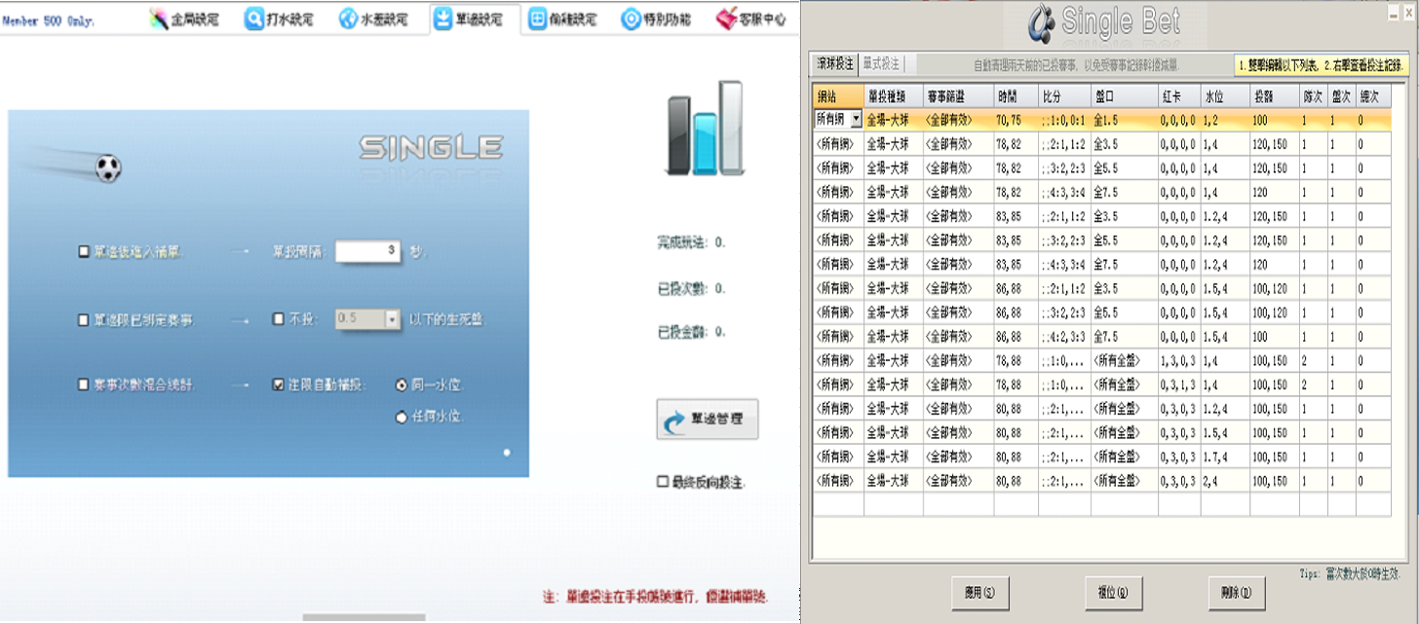Image resolution: width=1419 pixels, height=624 pixels.
Task: Select the red card cell 1,3,0,3
Action: [1179, 360]
